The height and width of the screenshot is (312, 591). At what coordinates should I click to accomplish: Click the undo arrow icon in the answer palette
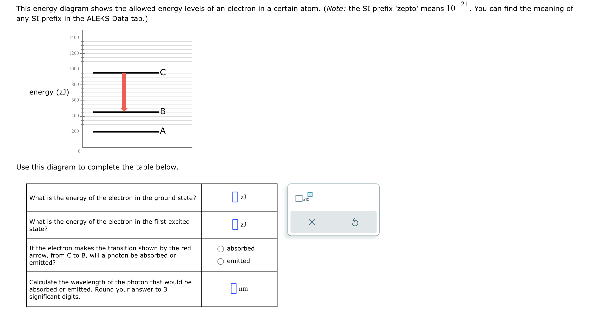pos(356,222)
